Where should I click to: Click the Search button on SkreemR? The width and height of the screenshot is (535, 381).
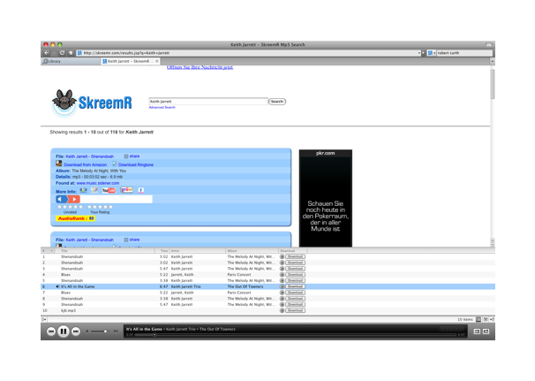click(x=277, y=102)
